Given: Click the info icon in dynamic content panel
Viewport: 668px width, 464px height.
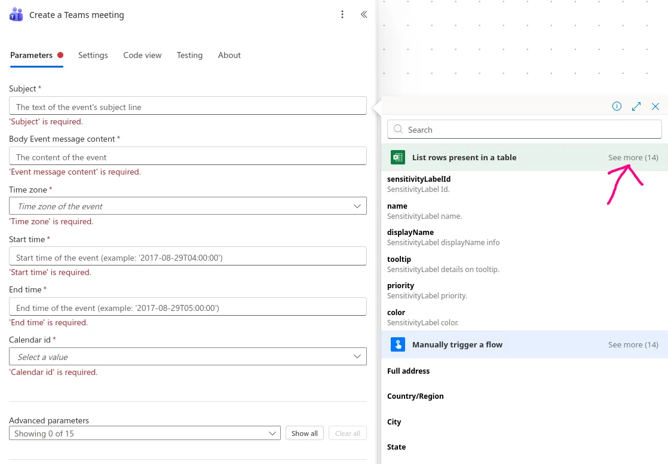Looking at the screenshot, I should [617, 106].
